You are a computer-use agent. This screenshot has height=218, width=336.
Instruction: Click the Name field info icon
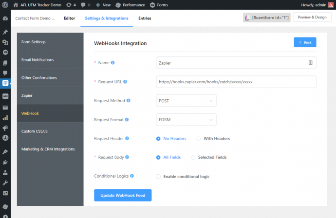coord(112,63)
